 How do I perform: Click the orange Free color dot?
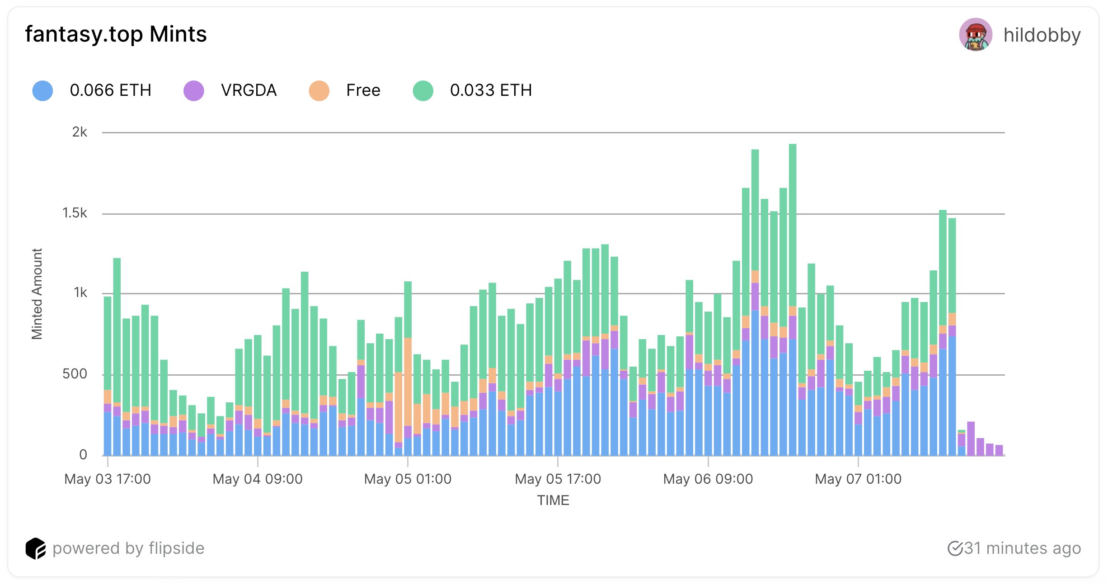coord(319,91)
